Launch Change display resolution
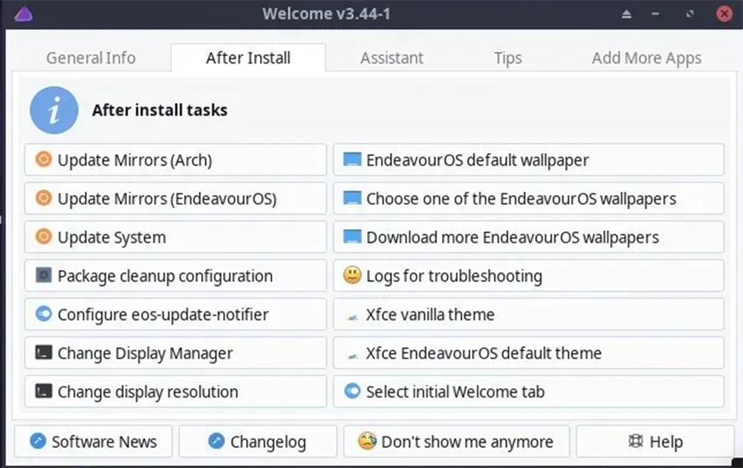The height and width of the screenshot is (468, 743). coord(175,391)
